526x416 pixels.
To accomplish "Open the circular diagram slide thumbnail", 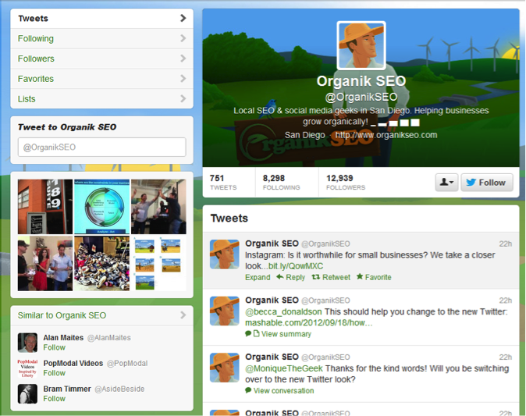I will coord(102,207).
